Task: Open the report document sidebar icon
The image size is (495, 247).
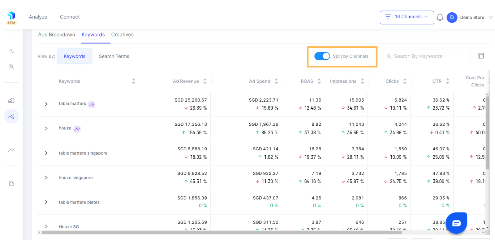Action: click(11, 184)
